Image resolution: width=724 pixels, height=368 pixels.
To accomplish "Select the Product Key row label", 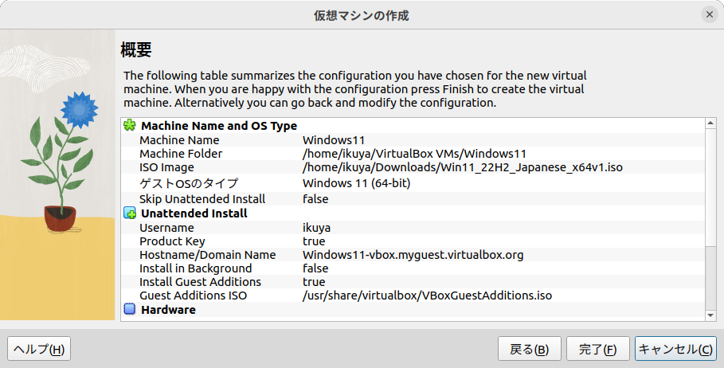I will 172,241.
